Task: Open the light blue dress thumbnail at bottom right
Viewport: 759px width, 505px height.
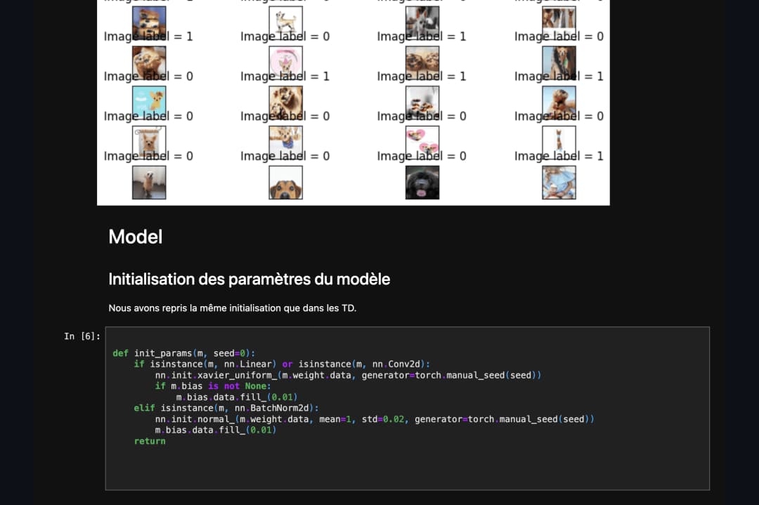Action: (x=559, y=183)
